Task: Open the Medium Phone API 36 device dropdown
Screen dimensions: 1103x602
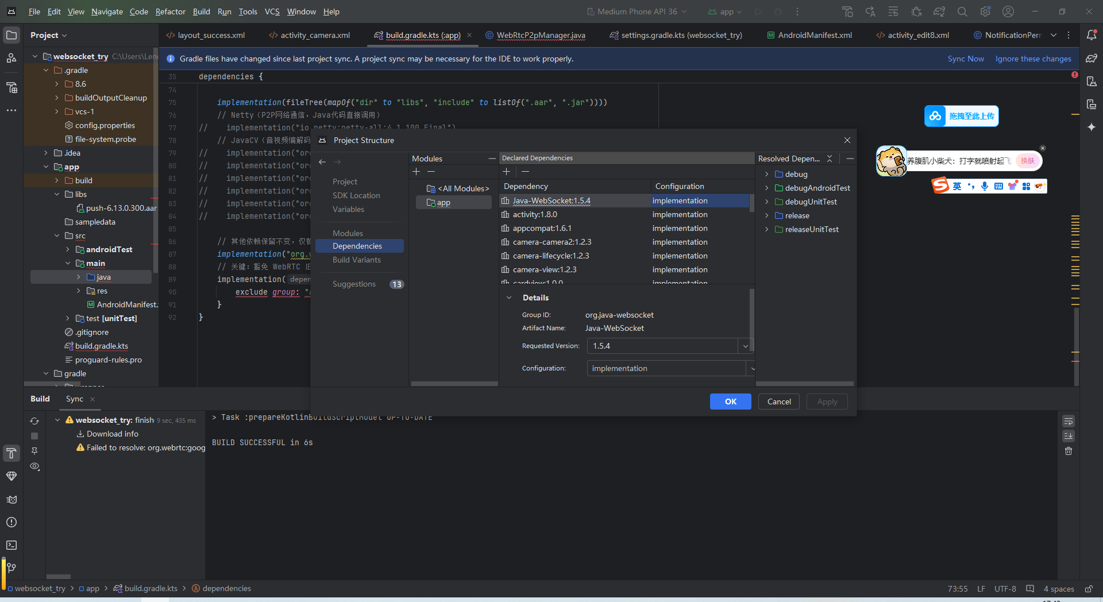Action: pyautogui.click(x=637, y=11)
